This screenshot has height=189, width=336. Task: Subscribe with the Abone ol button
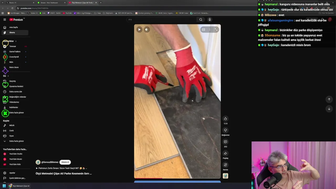(x=65, y=162)
